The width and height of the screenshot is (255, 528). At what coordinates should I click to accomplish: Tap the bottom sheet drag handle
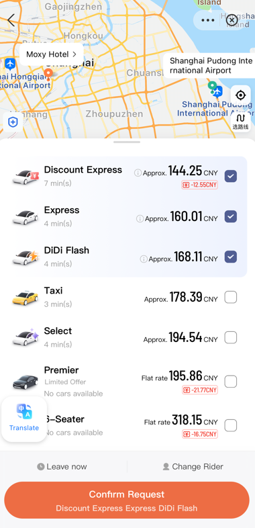click(x=127, y=142)
